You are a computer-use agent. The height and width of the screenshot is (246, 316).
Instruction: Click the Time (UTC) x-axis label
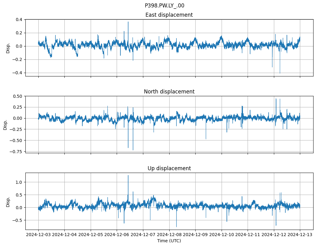coord(169,241)
